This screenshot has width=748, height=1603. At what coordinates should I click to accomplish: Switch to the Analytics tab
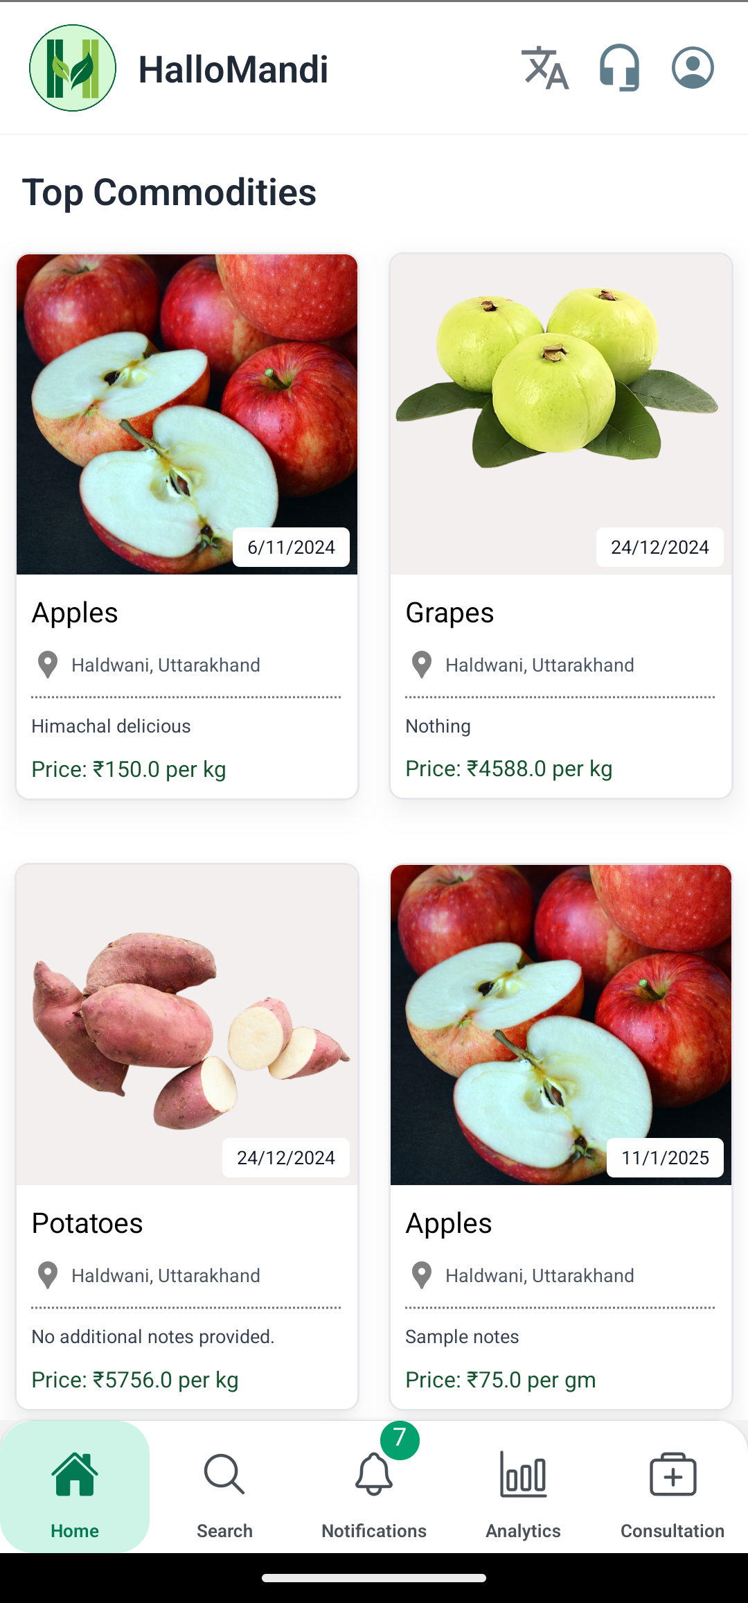[x=524, y=1487]
